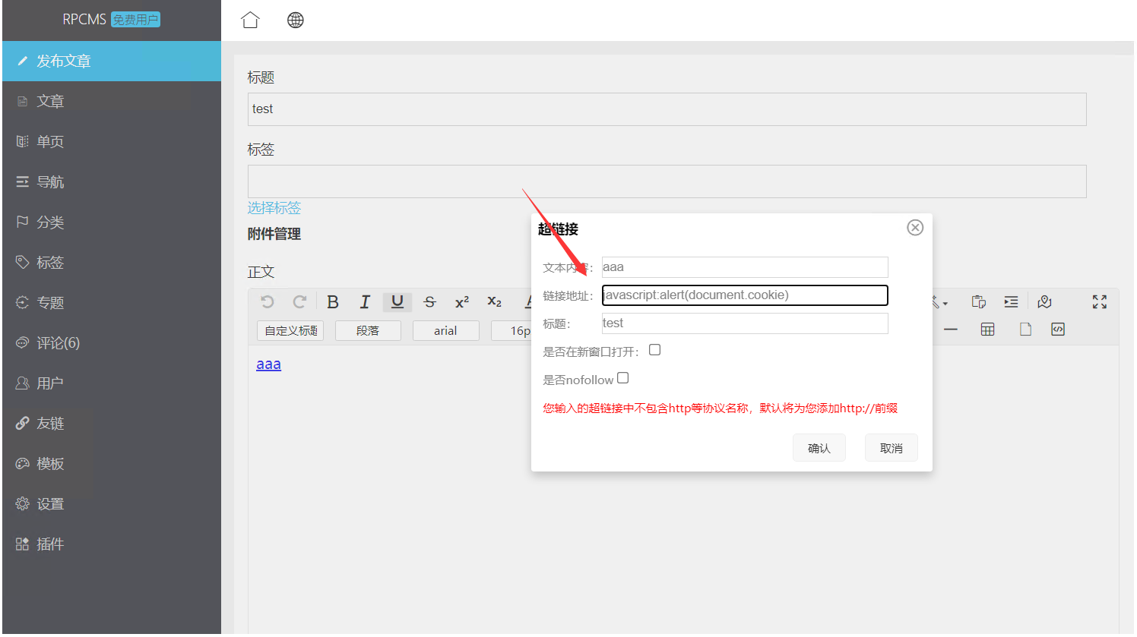Click the 超链接 dialog title
Viewport: 1137px width, 637px height.
559,229
